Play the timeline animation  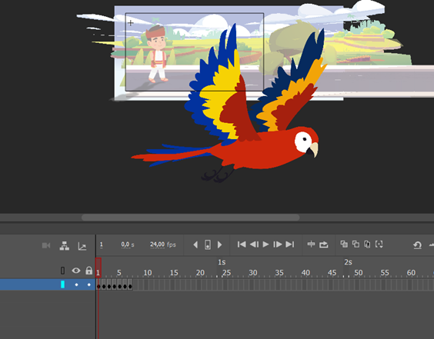point(265,244)
